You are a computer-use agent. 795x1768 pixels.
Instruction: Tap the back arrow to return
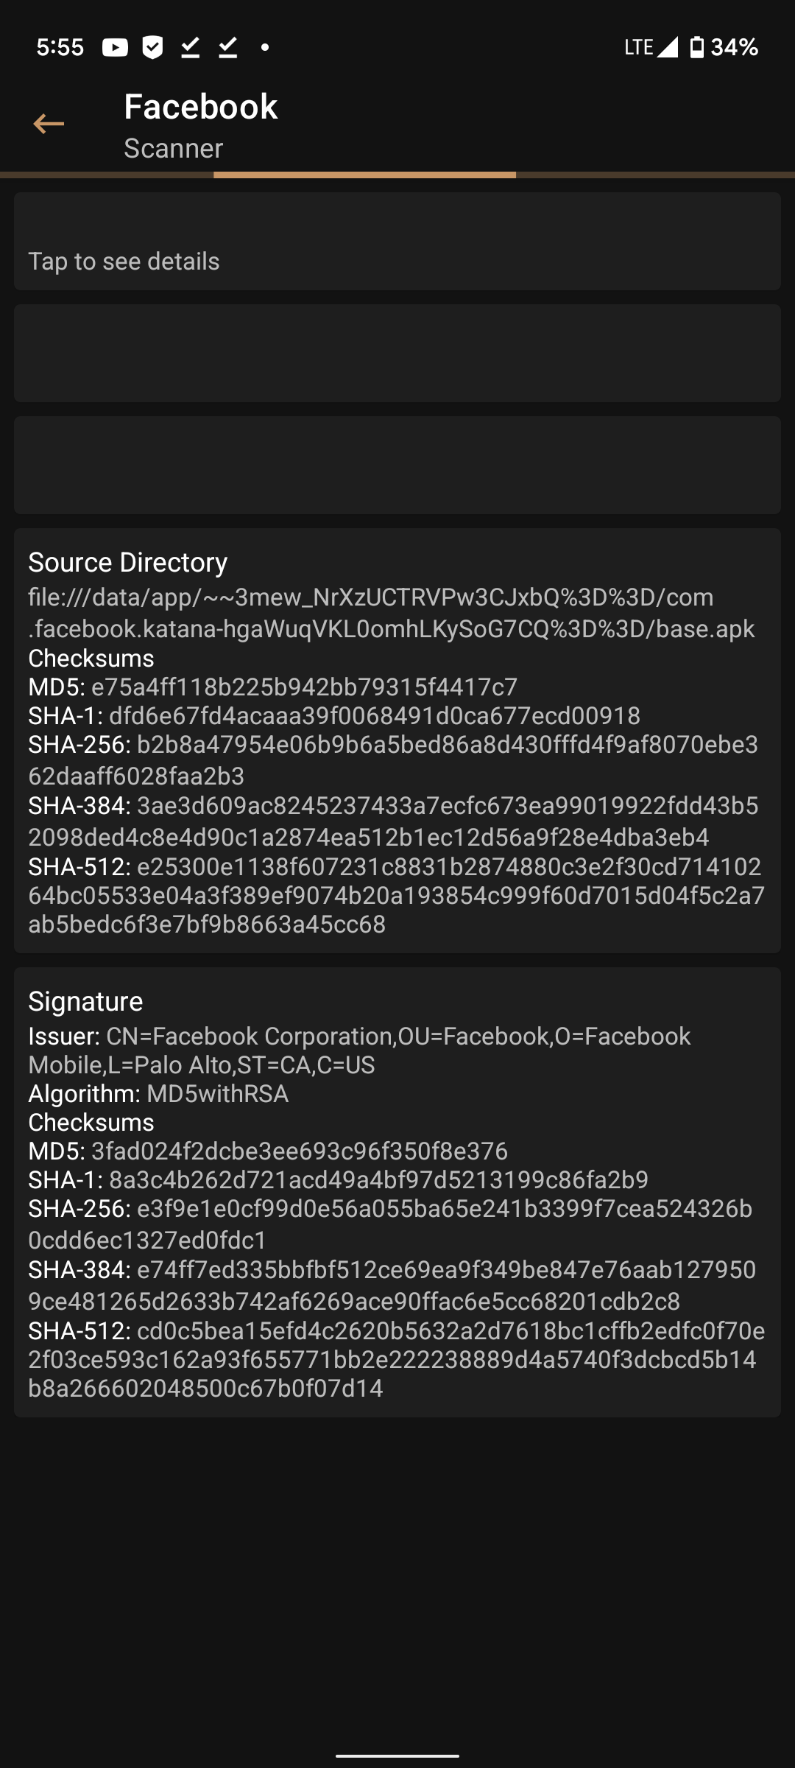[x=49, y=124]
